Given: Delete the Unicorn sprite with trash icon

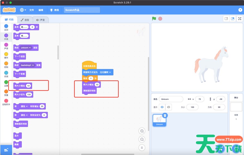Looking at the screenshot, I should [165, 115].
